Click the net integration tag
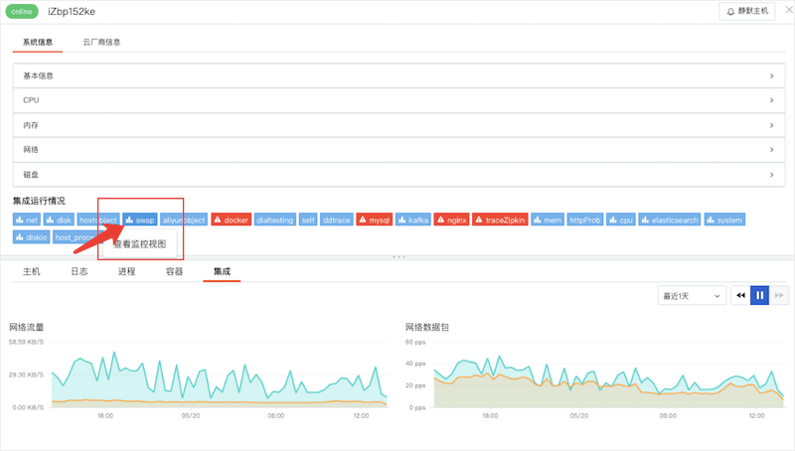 click(27, 220)
